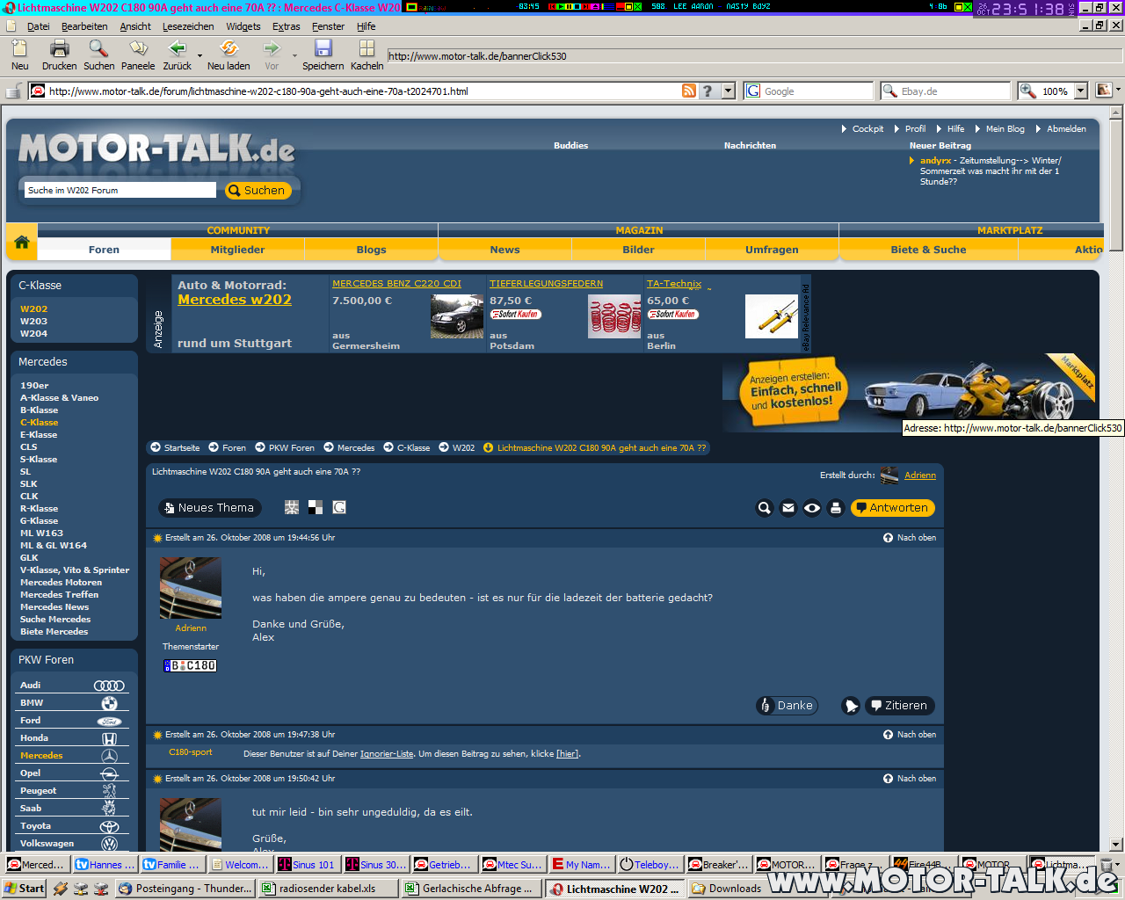
Task: Click the padlock security icon left of address bar
Action: [13, 91]
